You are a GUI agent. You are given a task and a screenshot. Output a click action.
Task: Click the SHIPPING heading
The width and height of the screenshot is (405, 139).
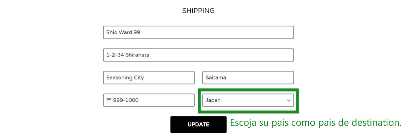pos(198,11)
